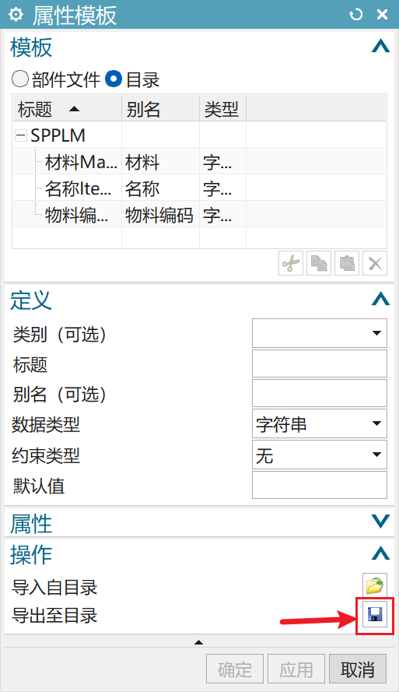Open the 数据类型 dropdown showing 字符串
Screen dimensions: 399x692
pos(320,423)
